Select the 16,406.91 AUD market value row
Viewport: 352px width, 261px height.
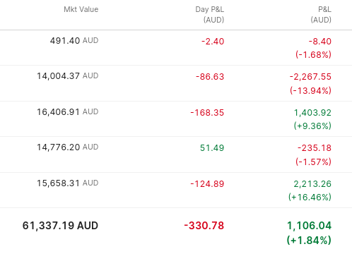coord(176,119)
